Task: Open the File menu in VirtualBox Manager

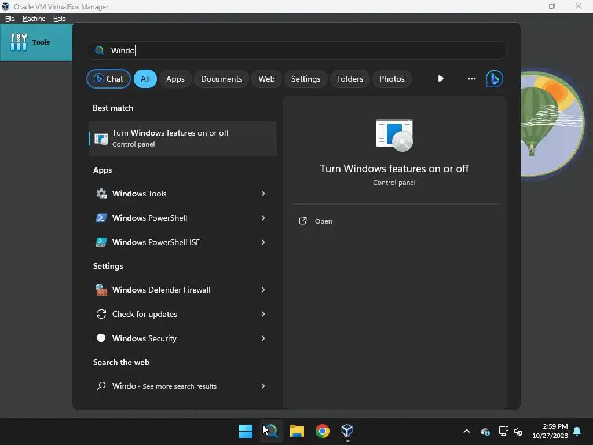Action: (10, 19)
